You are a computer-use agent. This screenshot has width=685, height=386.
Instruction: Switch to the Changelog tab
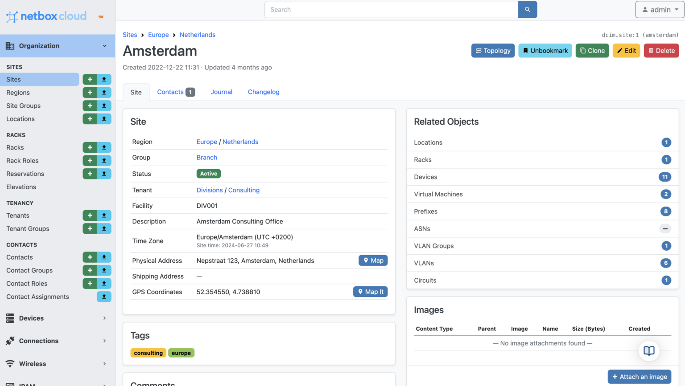[x=264, y=92]
